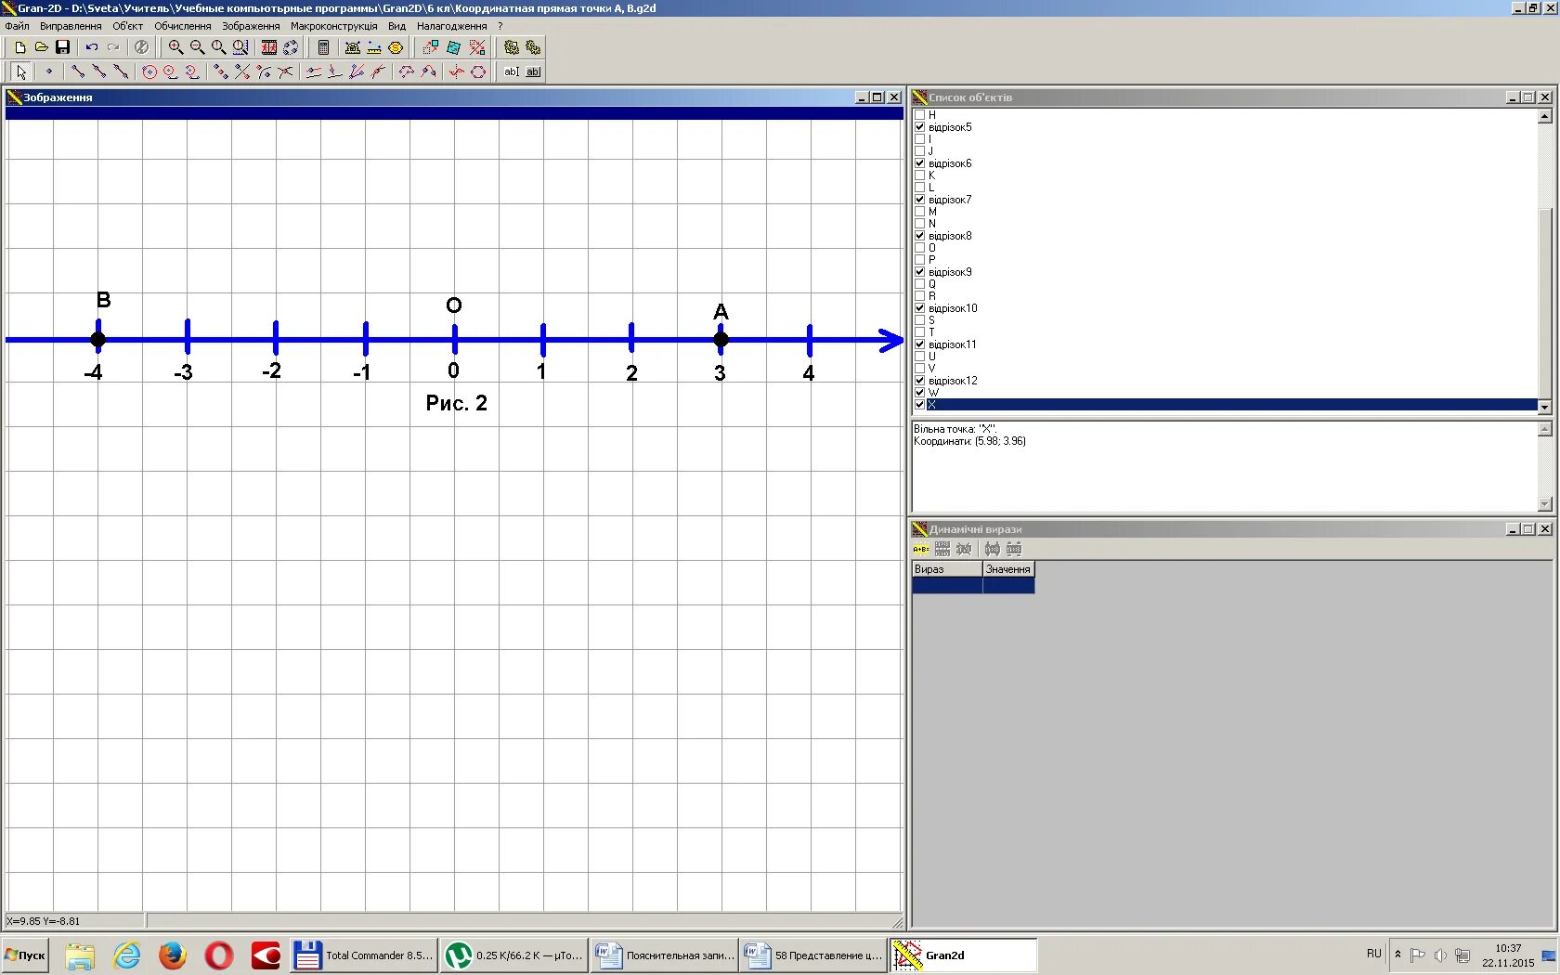Select point A on the number line
The height and width of the screenshot is (975, 1560).
[721, 340]
